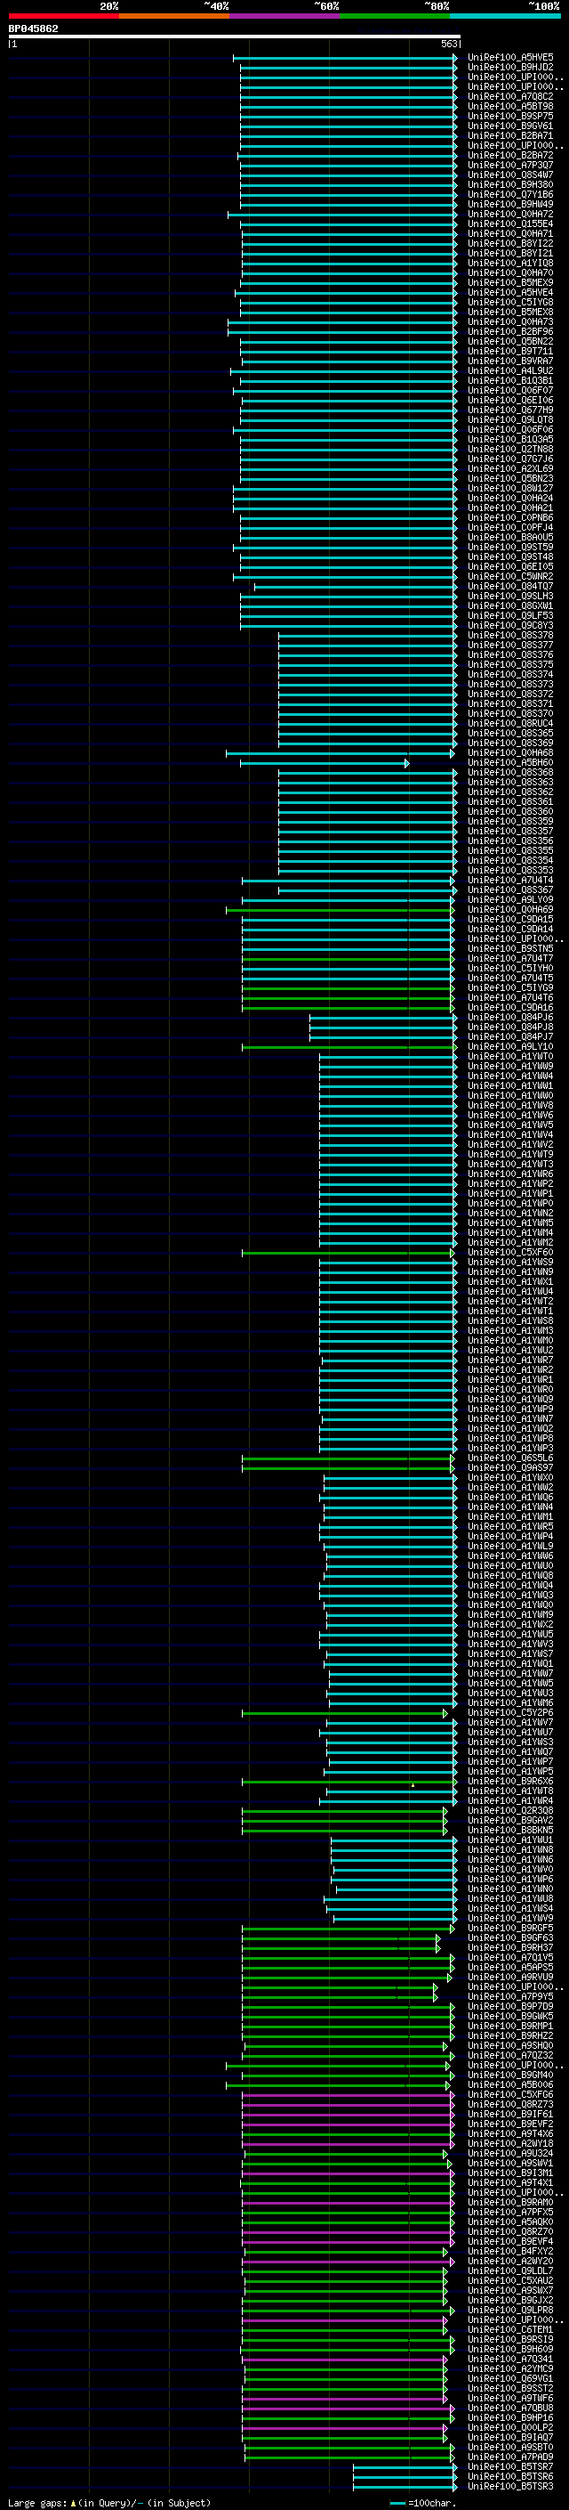Select the UniRef100_A7PAD9 label
This screenshot has width=569, height=2510.
(x=509, y=2457)
